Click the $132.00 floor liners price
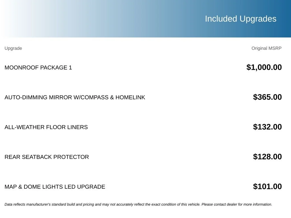 tap(267, 127)
